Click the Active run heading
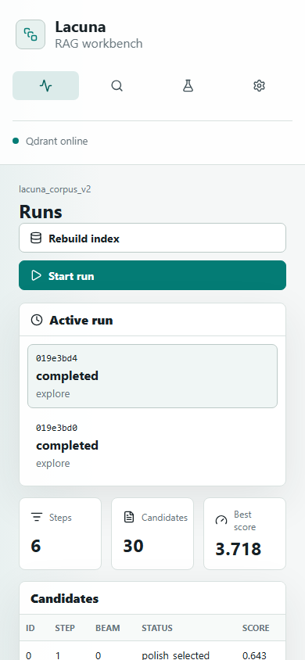The width and height of the screenshot is (305, 660). [x=81, y=321]
